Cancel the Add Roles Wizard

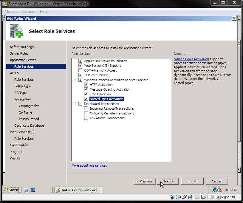point(217,181)
